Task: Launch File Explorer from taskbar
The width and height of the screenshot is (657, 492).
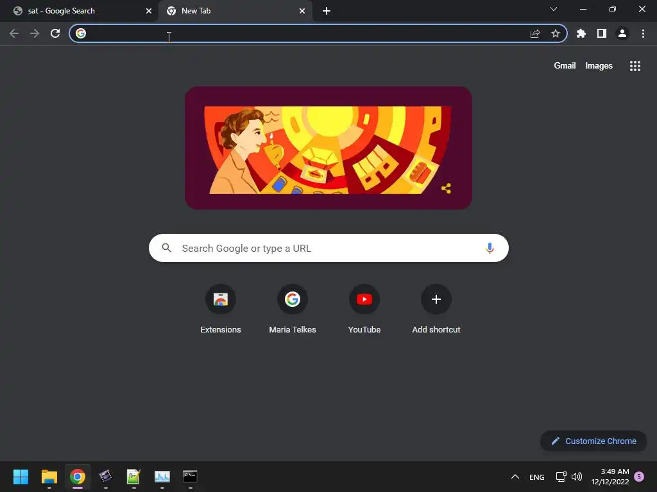Action: tap(49, 477)
